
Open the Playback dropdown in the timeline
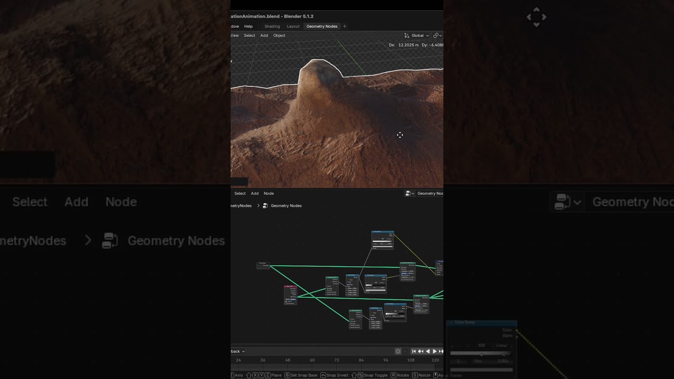tap(238, 351)
